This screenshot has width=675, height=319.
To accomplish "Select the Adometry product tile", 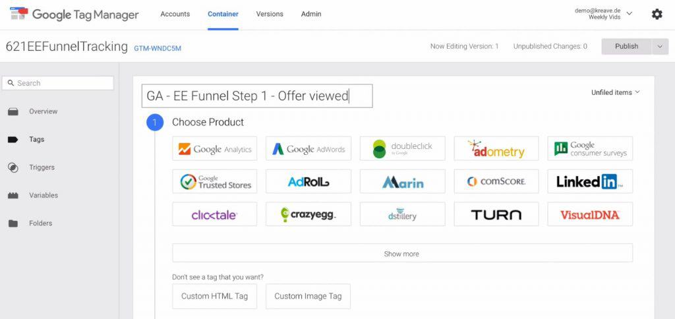I will (x=496, y=148).
